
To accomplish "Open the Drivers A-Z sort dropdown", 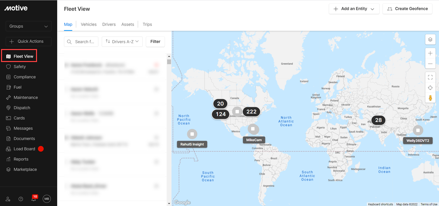I will 122,41.
